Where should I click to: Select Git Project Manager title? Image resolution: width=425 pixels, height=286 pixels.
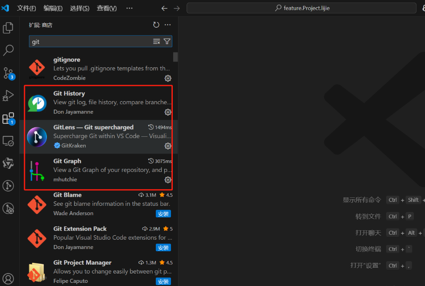(83, 262)
